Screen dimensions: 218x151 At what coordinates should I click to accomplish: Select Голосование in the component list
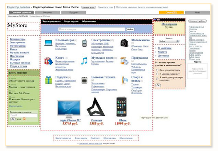tap(194, 48)
